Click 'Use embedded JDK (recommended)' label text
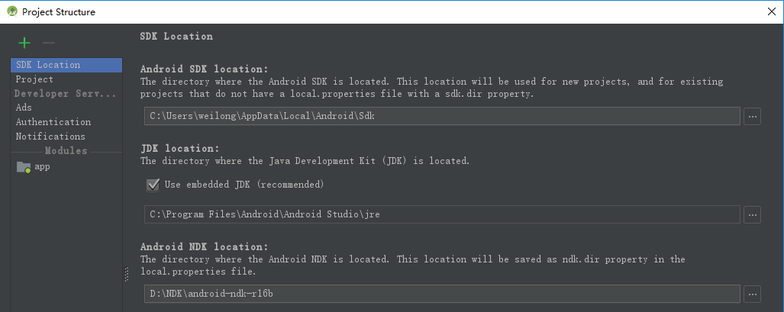The image size is (784, 312). click(x=244, y=185)
